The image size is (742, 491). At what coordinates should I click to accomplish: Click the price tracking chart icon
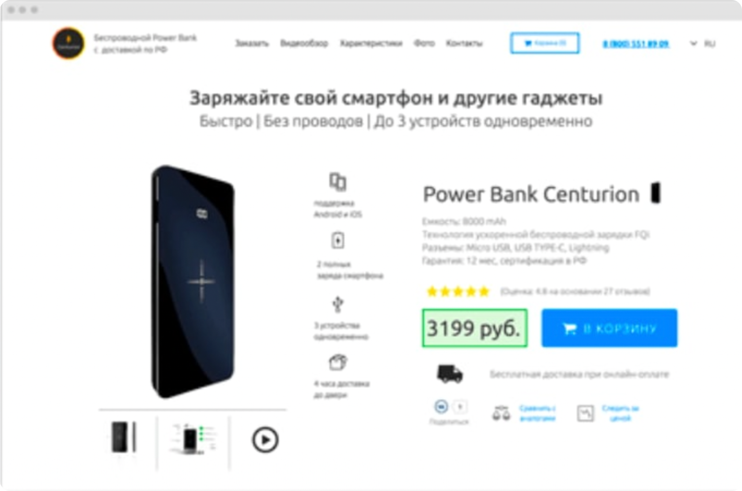(586, 414)
